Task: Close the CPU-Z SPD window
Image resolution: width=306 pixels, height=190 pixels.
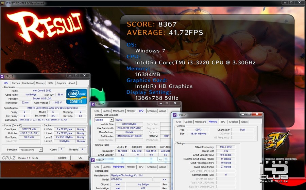Action: click(x=175, y=103)
